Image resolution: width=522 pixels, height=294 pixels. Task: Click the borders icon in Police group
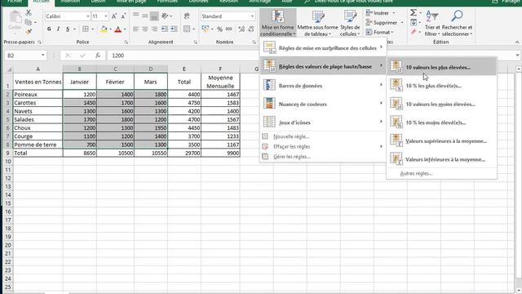click(86, 29)
